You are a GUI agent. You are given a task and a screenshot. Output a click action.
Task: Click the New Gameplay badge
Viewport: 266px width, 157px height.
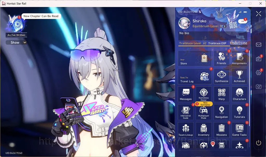[204, 104]
